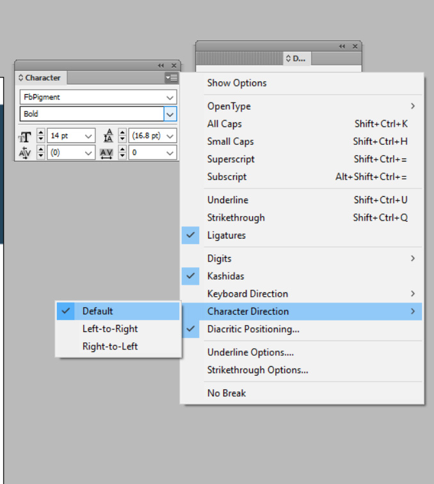
Task: Expand the Digits submenu
Action: click(301, 258)
